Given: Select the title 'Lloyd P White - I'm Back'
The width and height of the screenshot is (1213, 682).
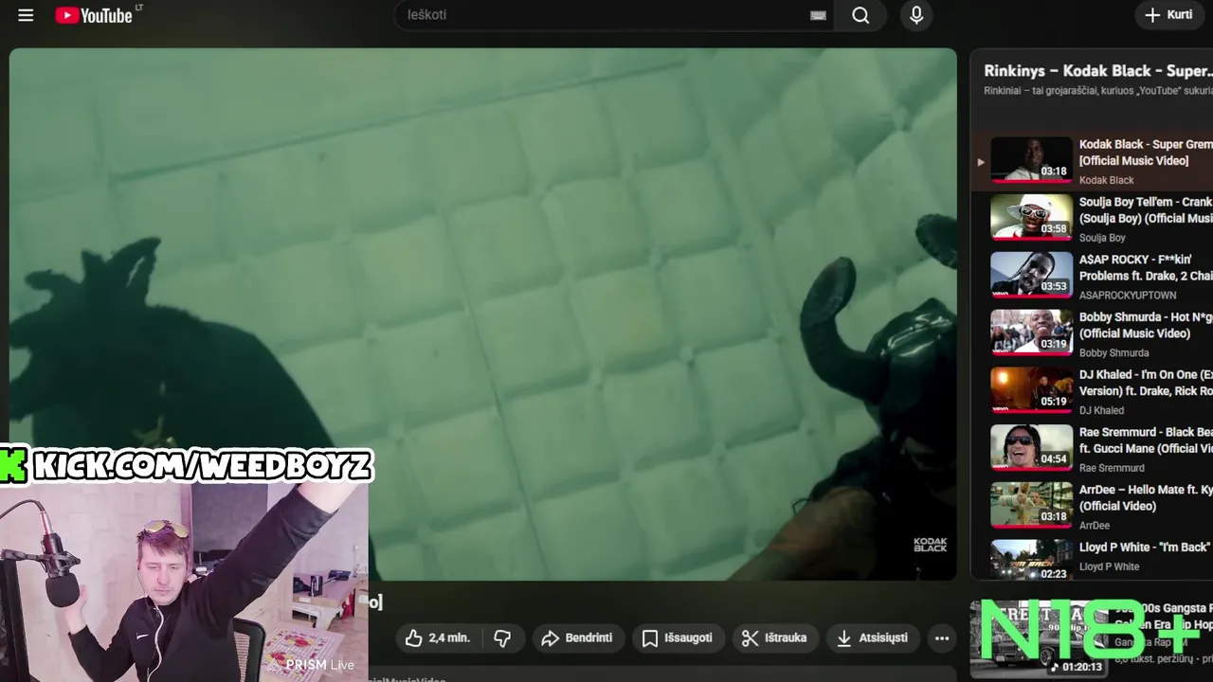Looking at the screenshot, I should (1144, 547).
